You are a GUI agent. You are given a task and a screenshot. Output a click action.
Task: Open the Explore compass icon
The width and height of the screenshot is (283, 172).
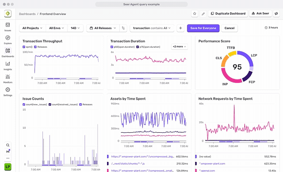coord(8,37)
